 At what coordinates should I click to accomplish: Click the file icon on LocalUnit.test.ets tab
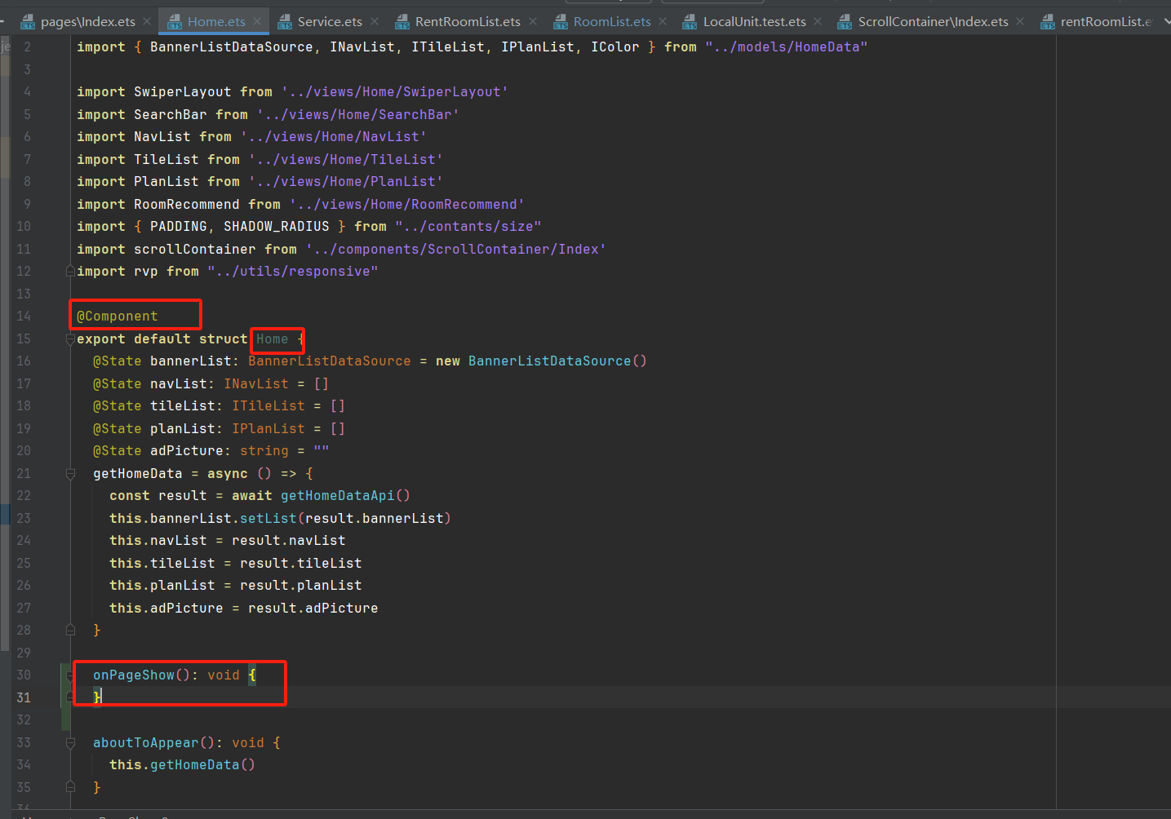(690, 22)
